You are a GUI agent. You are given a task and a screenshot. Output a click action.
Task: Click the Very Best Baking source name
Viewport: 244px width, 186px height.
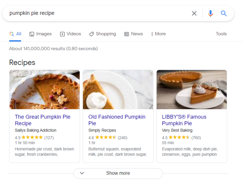pos(177,130)
